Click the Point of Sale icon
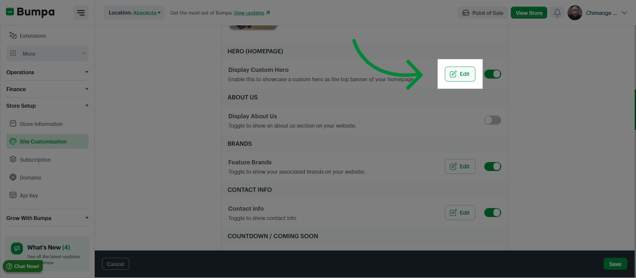This screenshot has height=278, width=636. [466, 13]
